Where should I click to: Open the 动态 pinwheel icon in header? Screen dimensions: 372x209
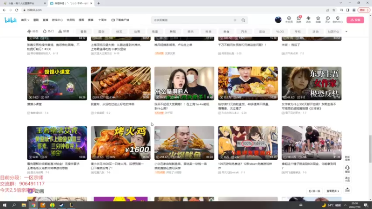point(308,20)
